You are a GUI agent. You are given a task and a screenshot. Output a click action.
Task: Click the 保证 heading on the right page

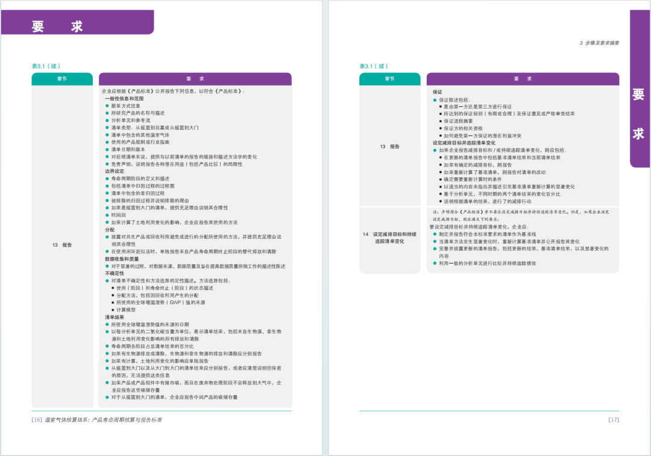coord(438,92)
